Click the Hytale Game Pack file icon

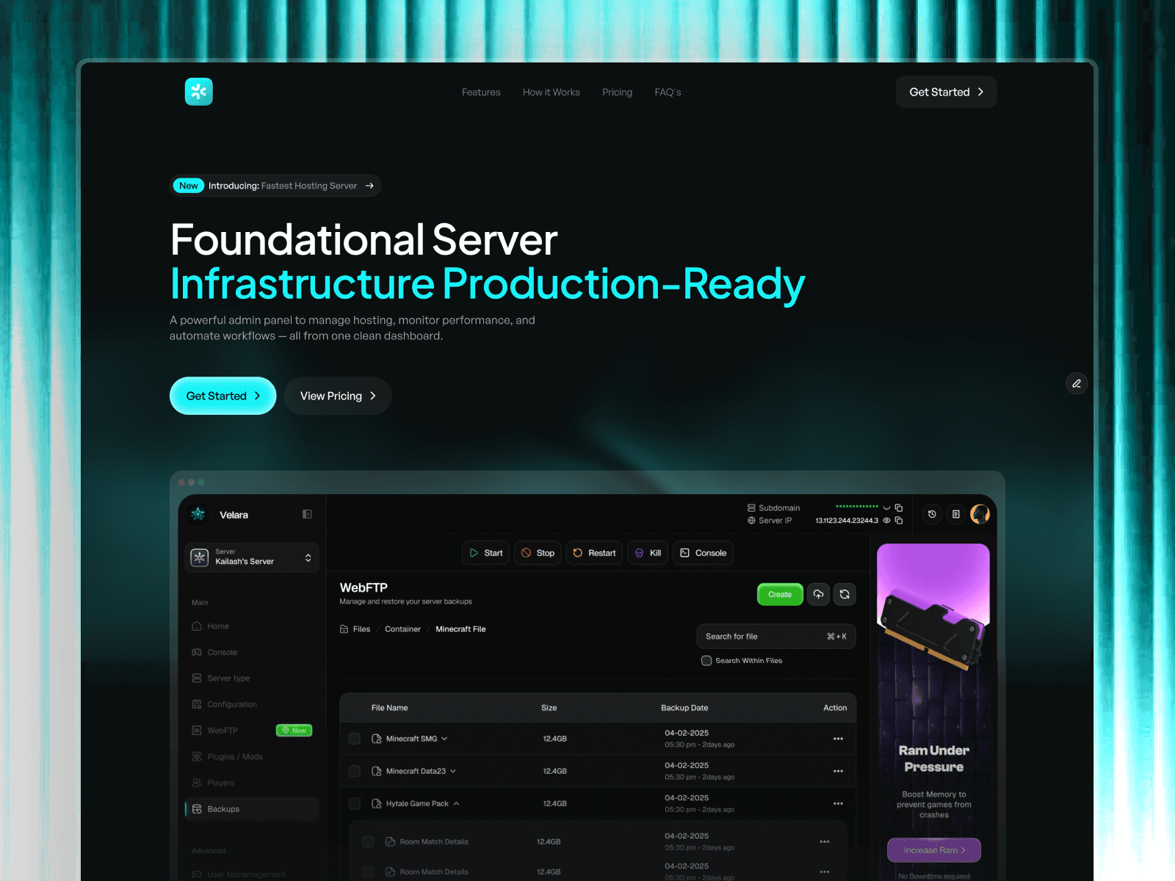[x=377, y=803]
